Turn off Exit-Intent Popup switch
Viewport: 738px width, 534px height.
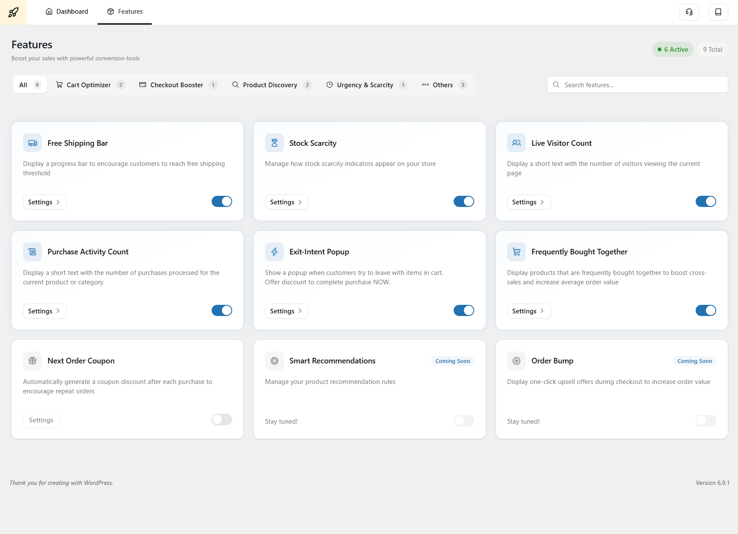point(463,310)
